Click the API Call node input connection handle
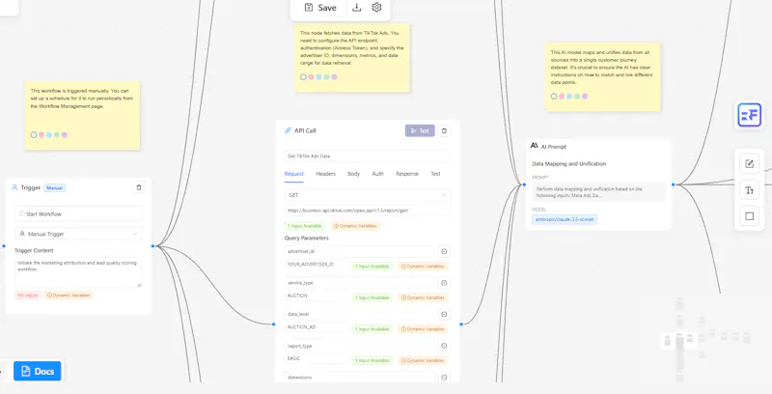Screen dimensions: 772x394 click(274, 324)
